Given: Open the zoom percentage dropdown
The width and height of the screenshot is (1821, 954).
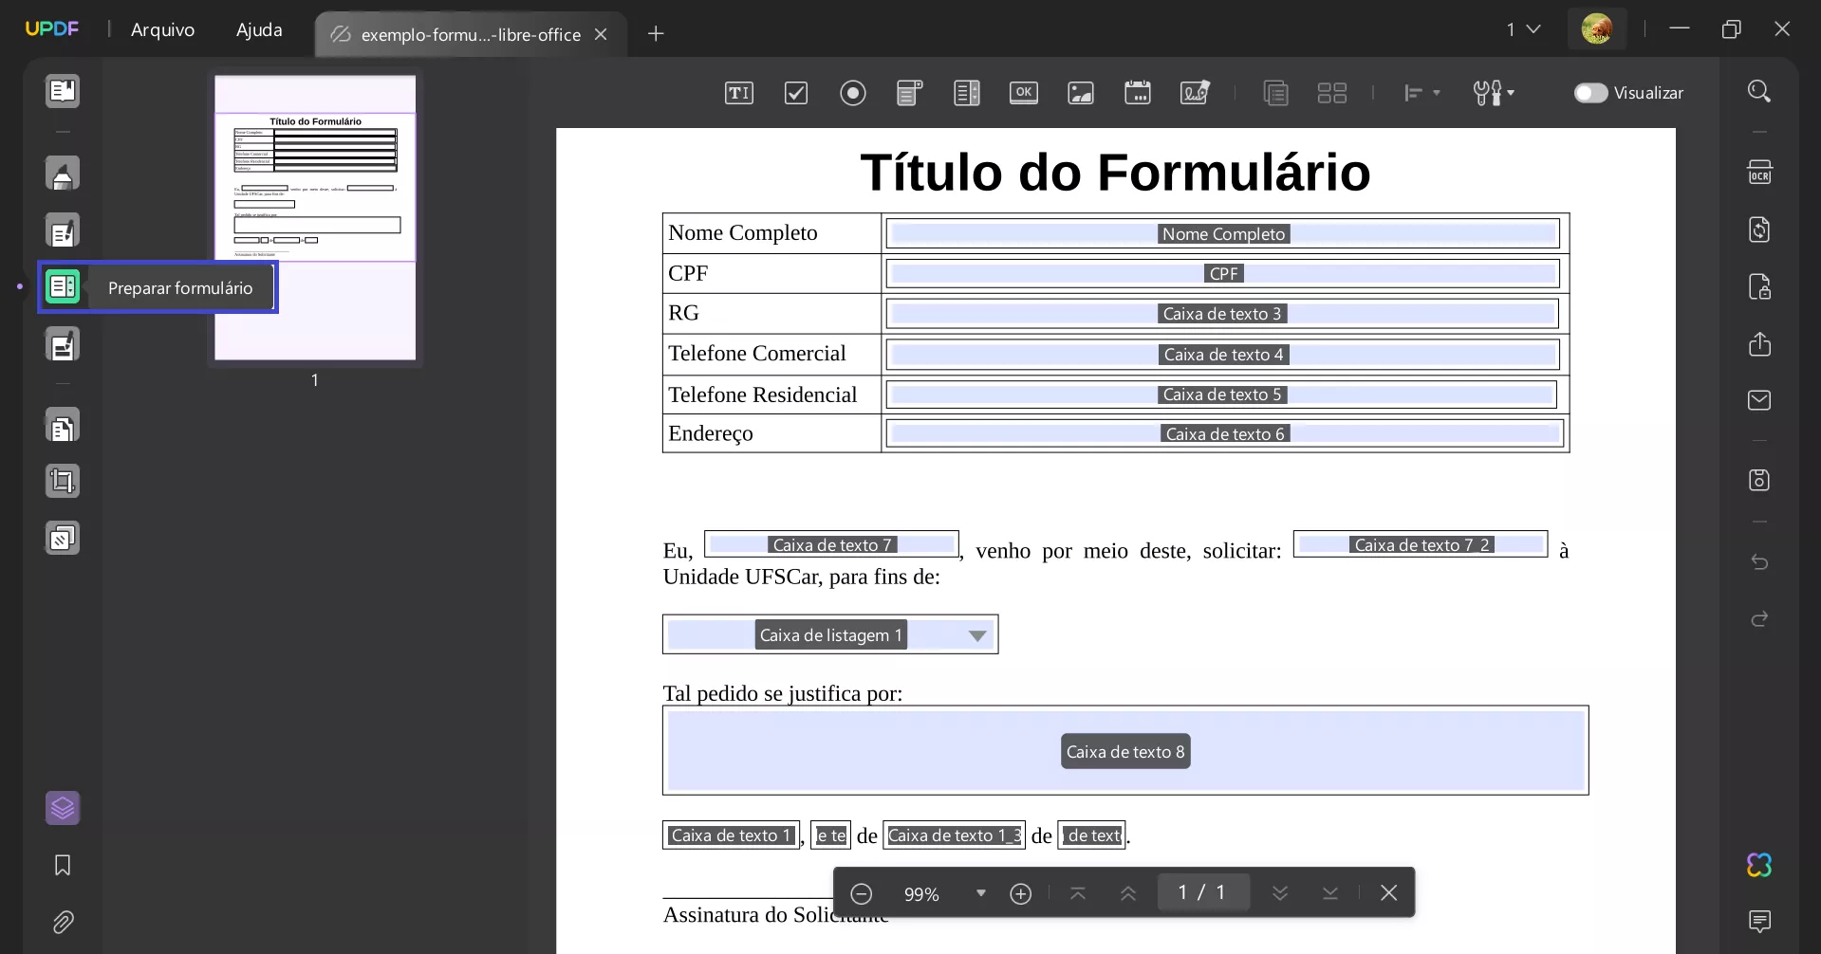Looking at the screenshot, I should pyautogui.click(x=979, y=892).
